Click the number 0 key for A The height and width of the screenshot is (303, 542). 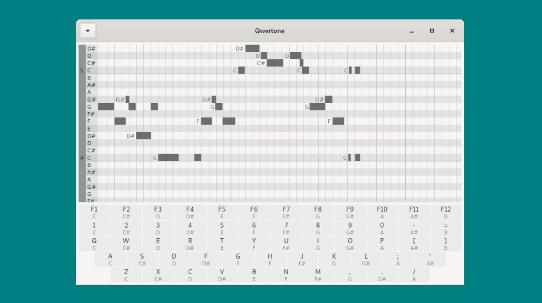point(382,229)
